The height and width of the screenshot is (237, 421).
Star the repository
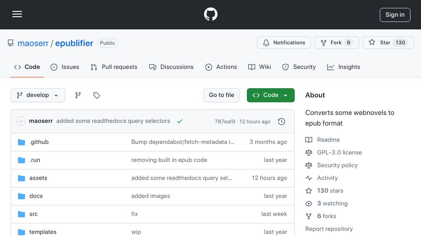point(388,43)
